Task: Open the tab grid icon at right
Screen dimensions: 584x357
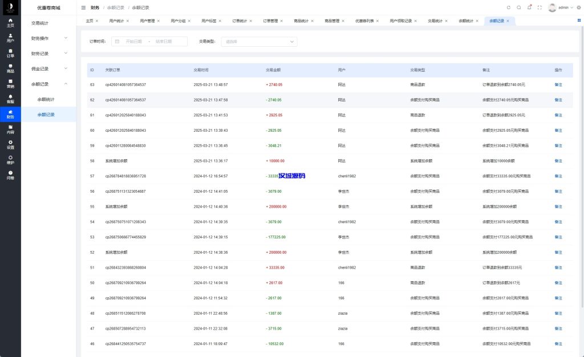Action: (579, 21)
